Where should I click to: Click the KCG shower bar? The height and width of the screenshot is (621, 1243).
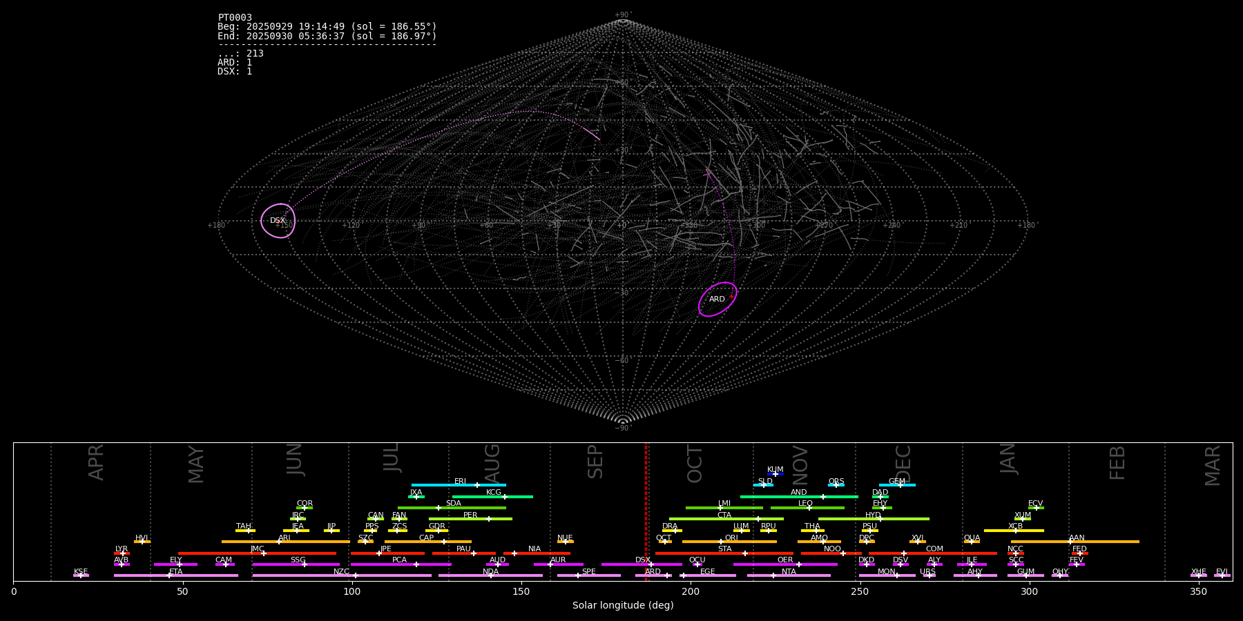[492, 497]
